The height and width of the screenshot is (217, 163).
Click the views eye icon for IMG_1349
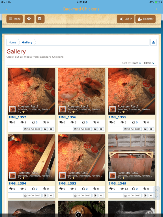click(122, 189)
